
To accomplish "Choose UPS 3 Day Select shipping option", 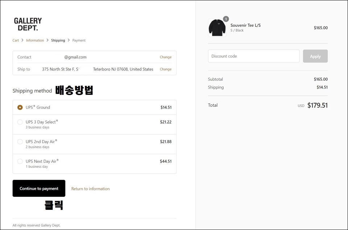I will click(20, 122).
